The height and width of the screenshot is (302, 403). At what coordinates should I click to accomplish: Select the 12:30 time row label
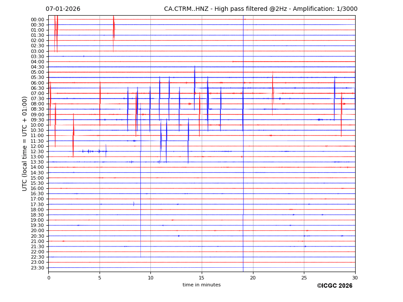pos(37,151)
